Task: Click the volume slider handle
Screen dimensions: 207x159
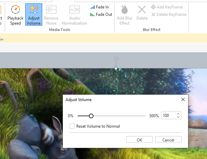Action: [91, 116]
